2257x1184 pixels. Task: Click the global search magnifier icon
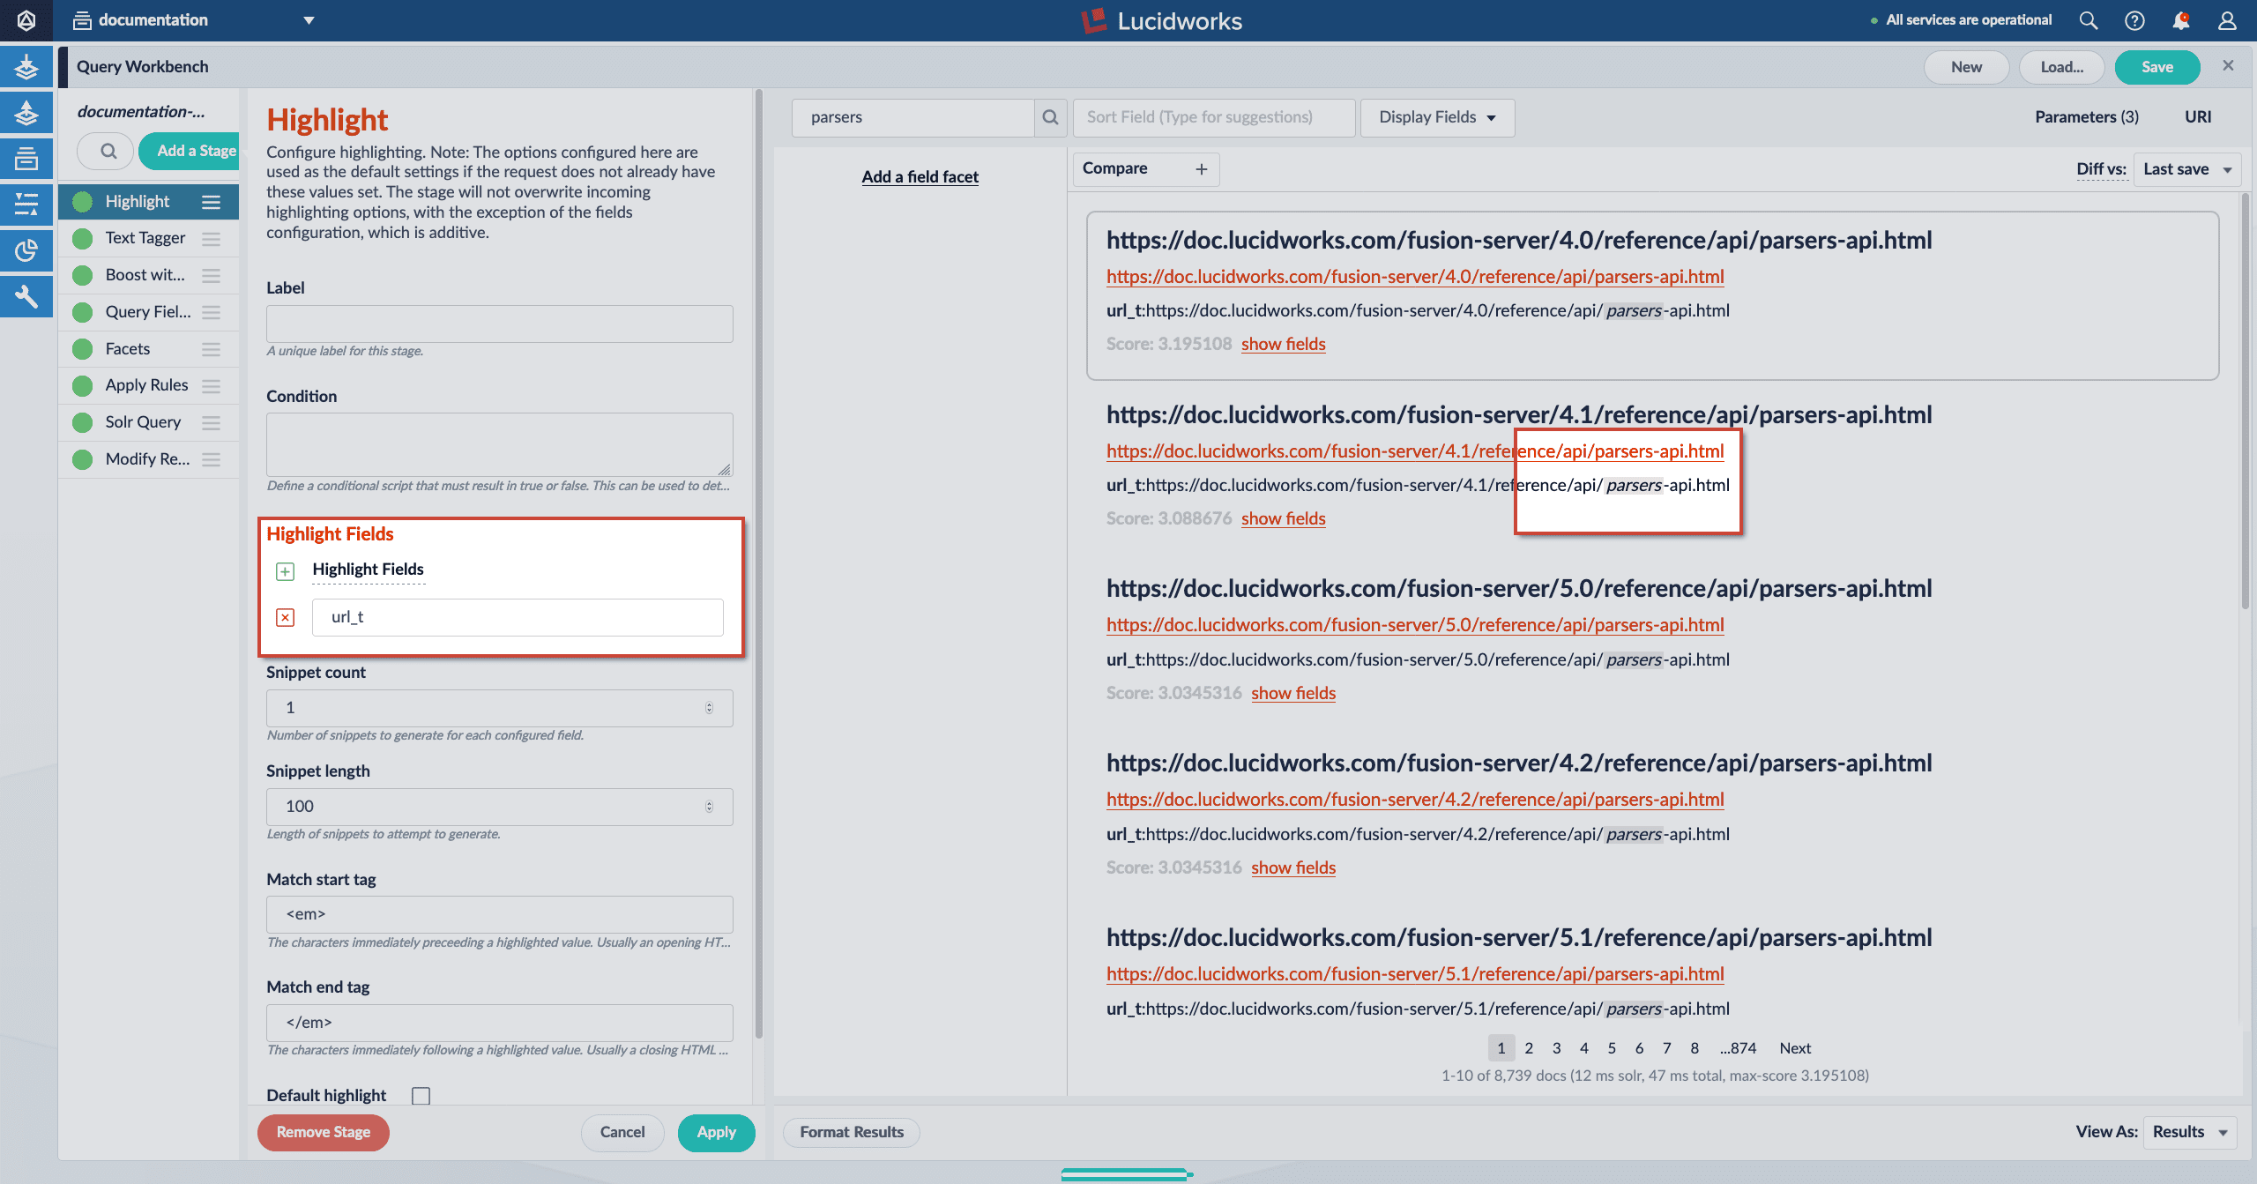pos(2088,20)
